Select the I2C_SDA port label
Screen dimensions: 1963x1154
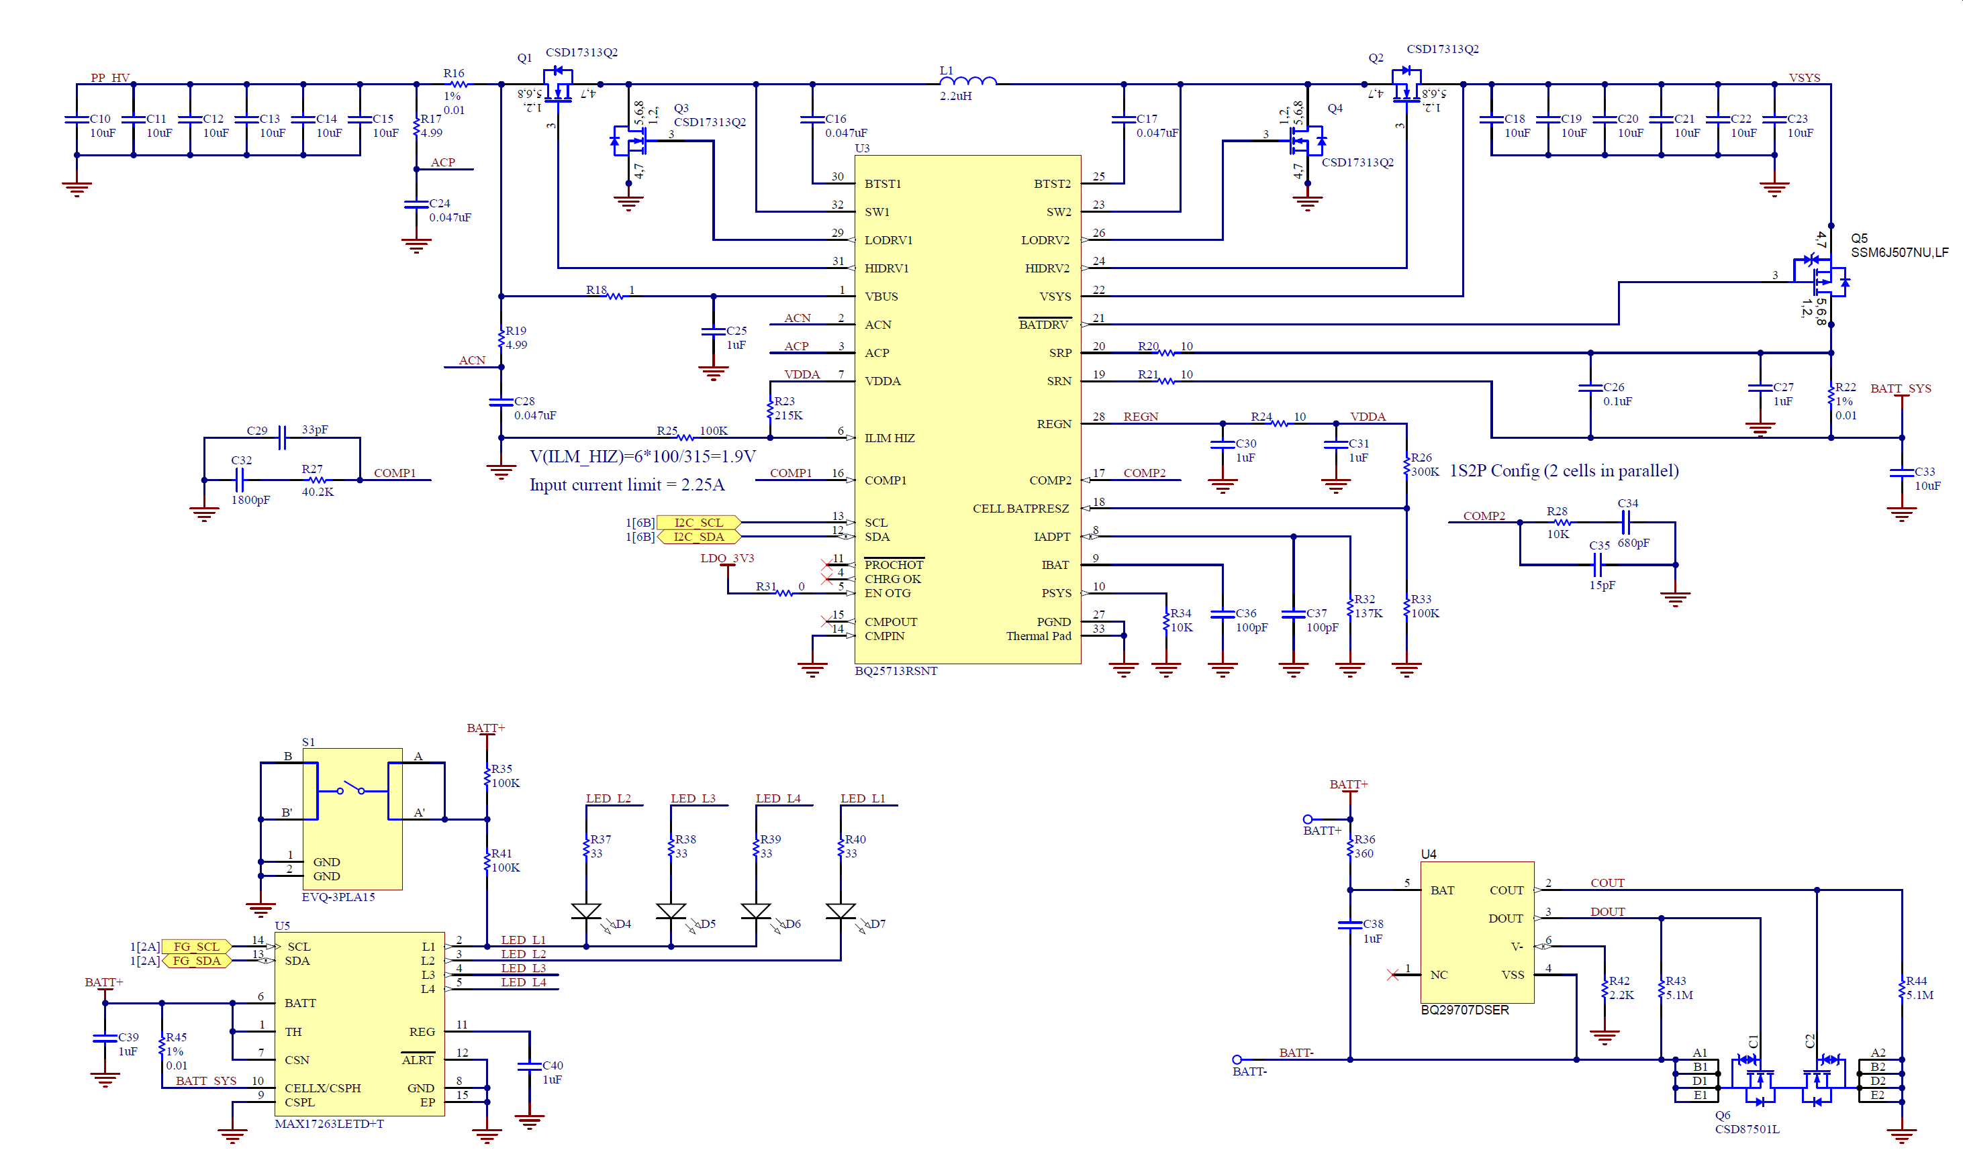(x=698, y=537)
